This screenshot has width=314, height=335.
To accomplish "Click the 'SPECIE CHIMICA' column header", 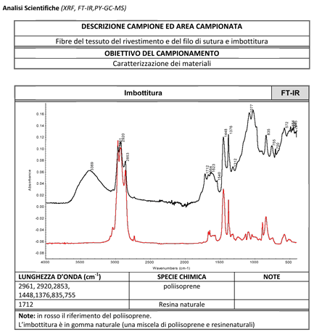I will [x=182, y=277].
